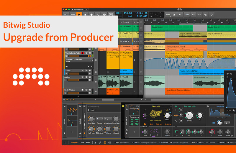Switch to the EDIT view
236x153 pixels.
click(x=88, y=142)
